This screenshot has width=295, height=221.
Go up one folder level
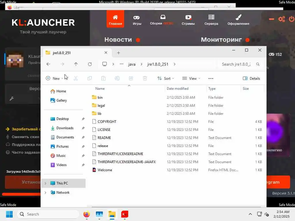click(x=76, y=64)
